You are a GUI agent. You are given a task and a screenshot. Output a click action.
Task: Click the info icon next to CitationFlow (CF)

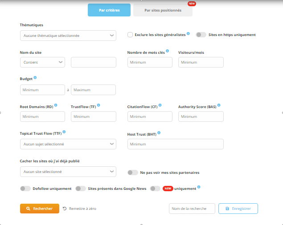[160, 105]
